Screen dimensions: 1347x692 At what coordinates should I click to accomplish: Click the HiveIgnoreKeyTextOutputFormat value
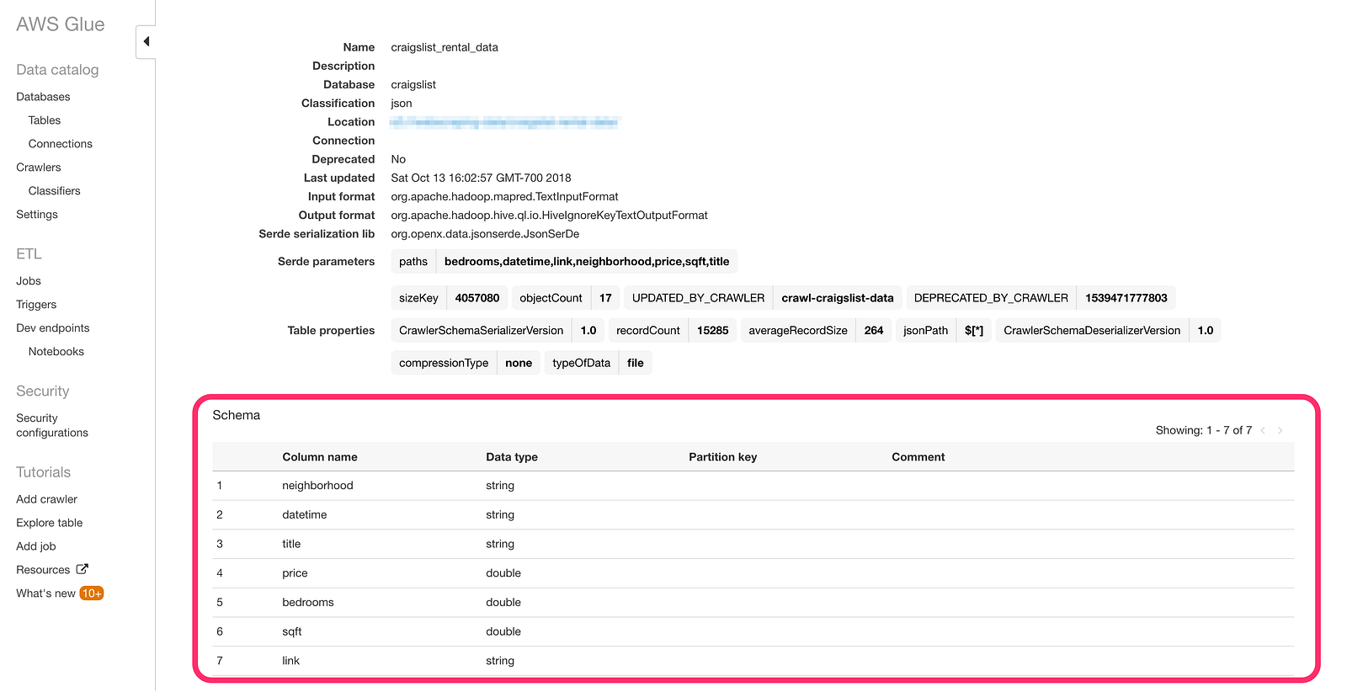549,215
